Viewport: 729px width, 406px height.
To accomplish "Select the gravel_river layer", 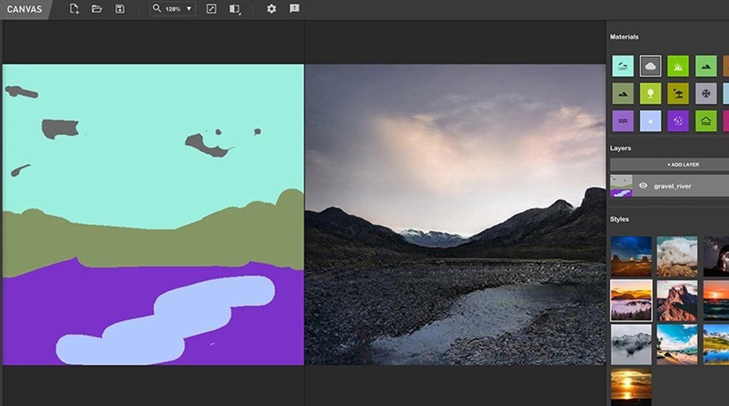I will (678, 186).
